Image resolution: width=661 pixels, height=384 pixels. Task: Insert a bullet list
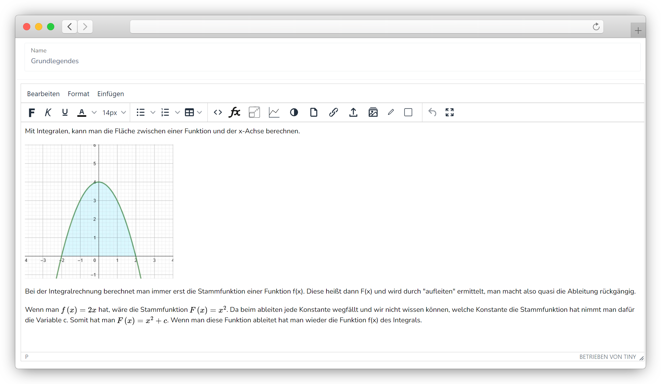141,113
